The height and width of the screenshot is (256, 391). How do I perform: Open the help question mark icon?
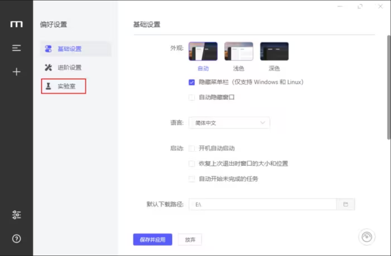click(17, 239)
